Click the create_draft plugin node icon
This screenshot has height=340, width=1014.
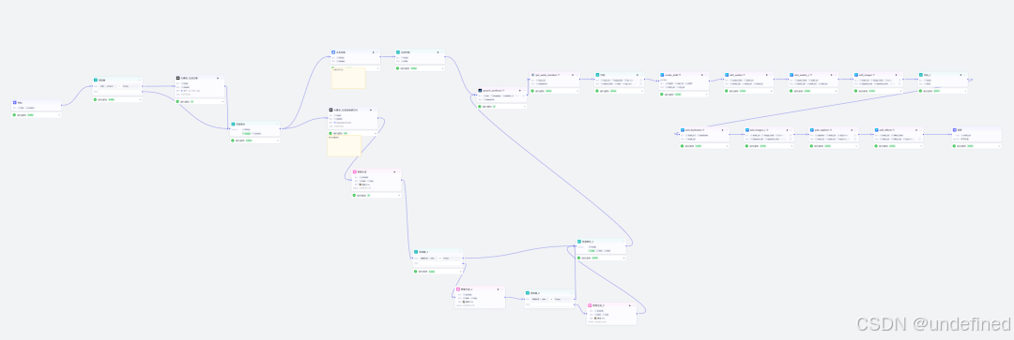663,75
